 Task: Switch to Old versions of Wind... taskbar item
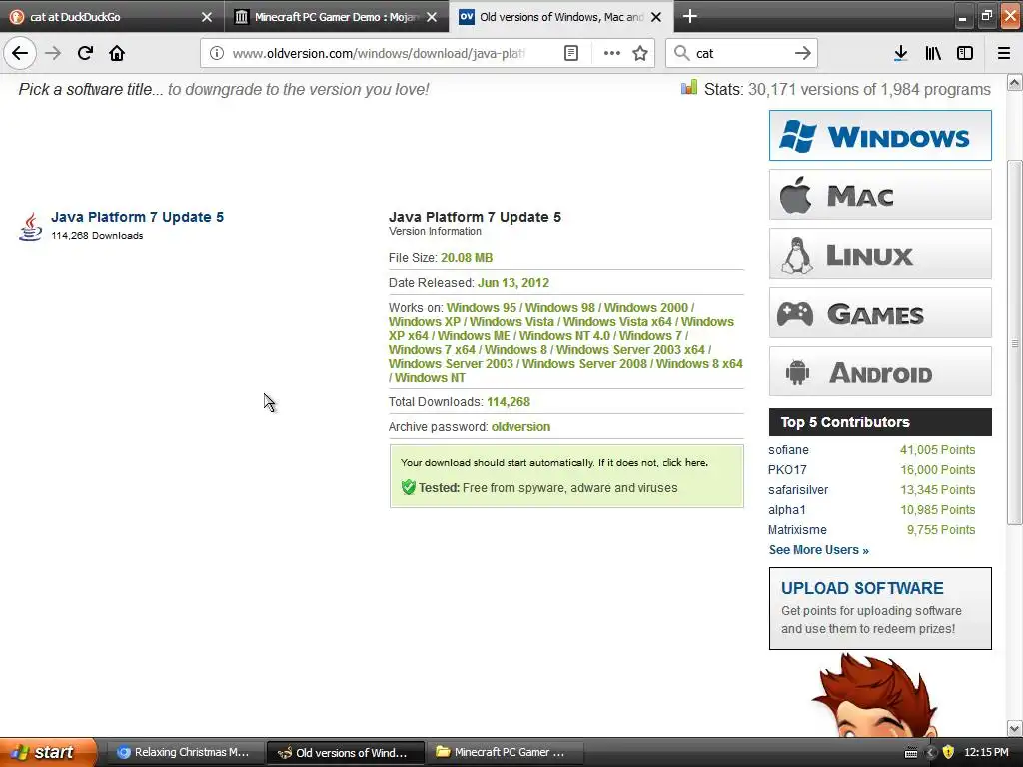(345, 753)
